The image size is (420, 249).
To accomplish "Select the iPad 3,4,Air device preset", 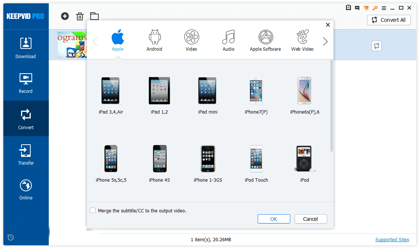I will click(111, 96).
